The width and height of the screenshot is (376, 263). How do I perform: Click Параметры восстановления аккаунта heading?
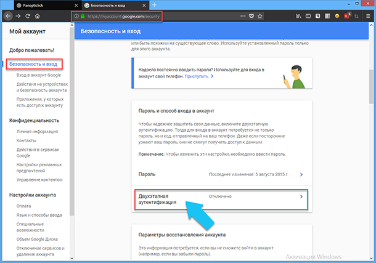click(182, 235)
